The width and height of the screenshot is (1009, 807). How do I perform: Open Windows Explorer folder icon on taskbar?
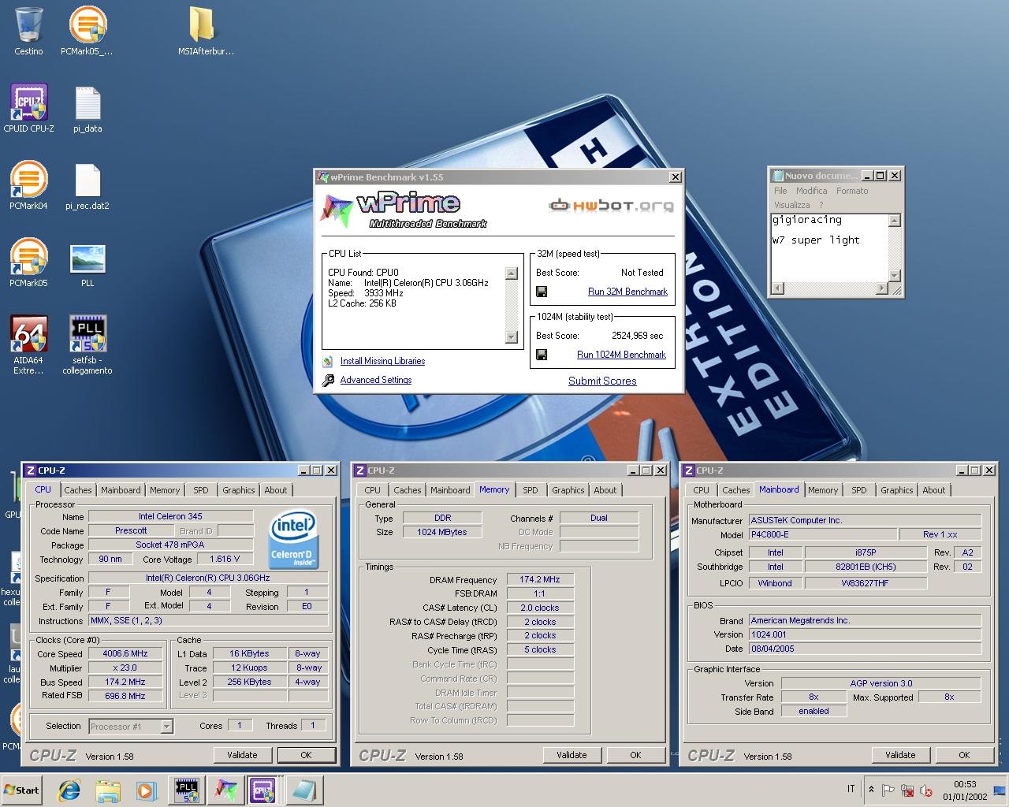[x=108, y=790]
